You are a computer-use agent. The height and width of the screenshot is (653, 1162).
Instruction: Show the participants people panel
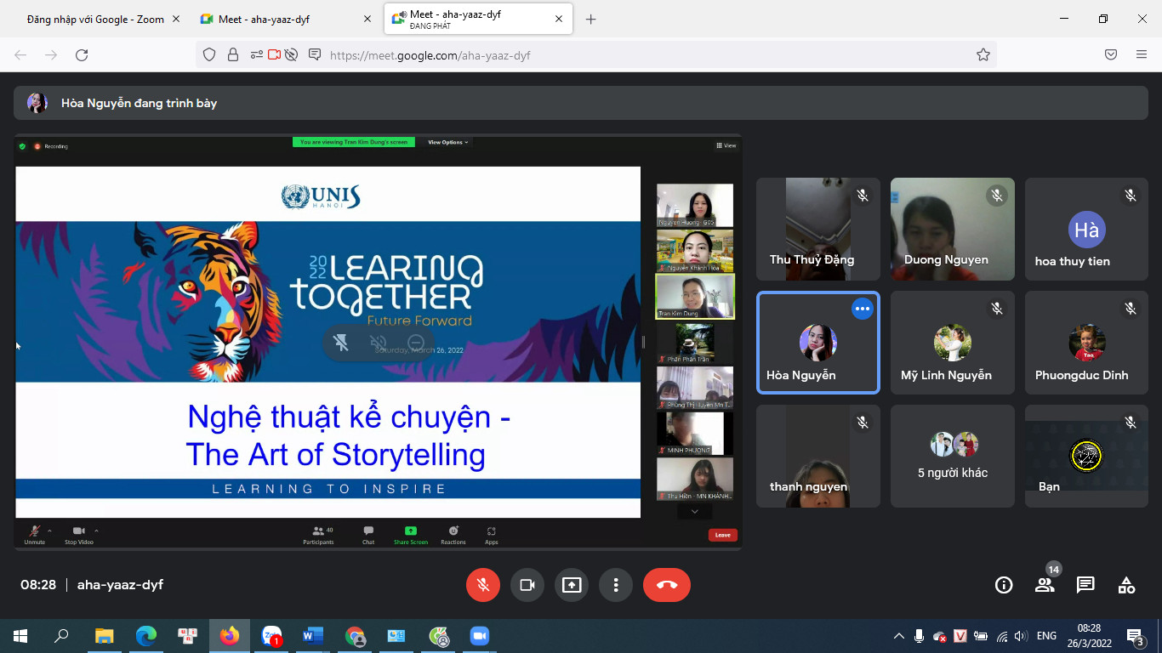tap(1045, 585)
